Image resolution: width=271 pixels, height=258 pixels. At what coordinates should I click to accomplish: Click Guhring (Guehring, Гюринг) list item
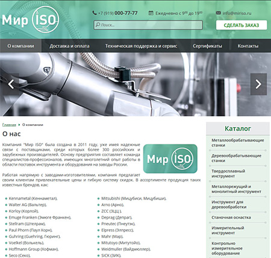[34, 236]
